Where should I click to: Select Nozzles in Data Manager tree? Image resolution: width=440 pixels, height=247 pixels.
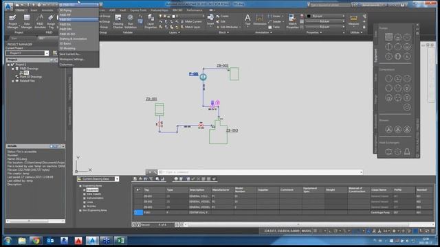pos(91,206)
